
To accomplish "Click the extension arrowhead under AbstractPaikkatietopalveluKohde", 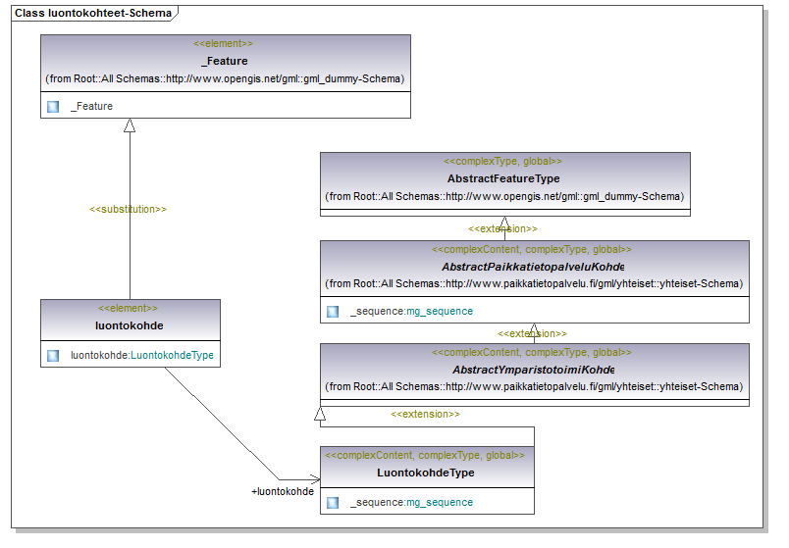I will click(x=534, y=329).
